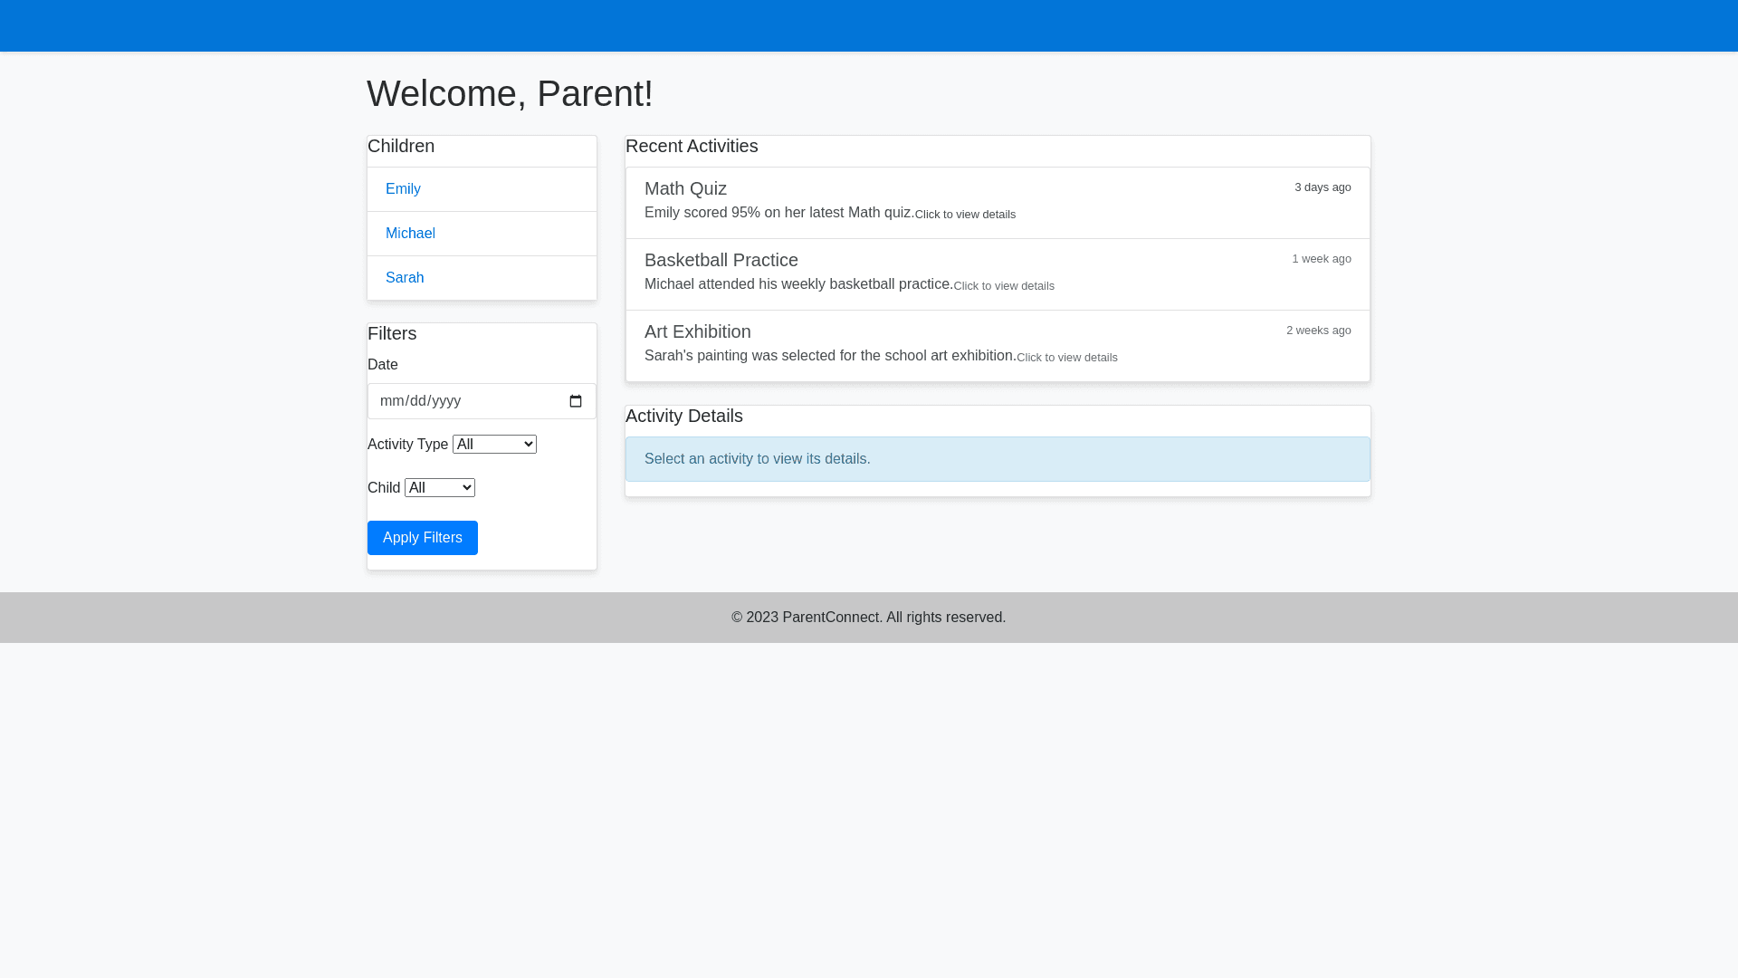Open Sarah's child profile link
The height and width of the screenshot is (978, 1738).
point(405,278)
